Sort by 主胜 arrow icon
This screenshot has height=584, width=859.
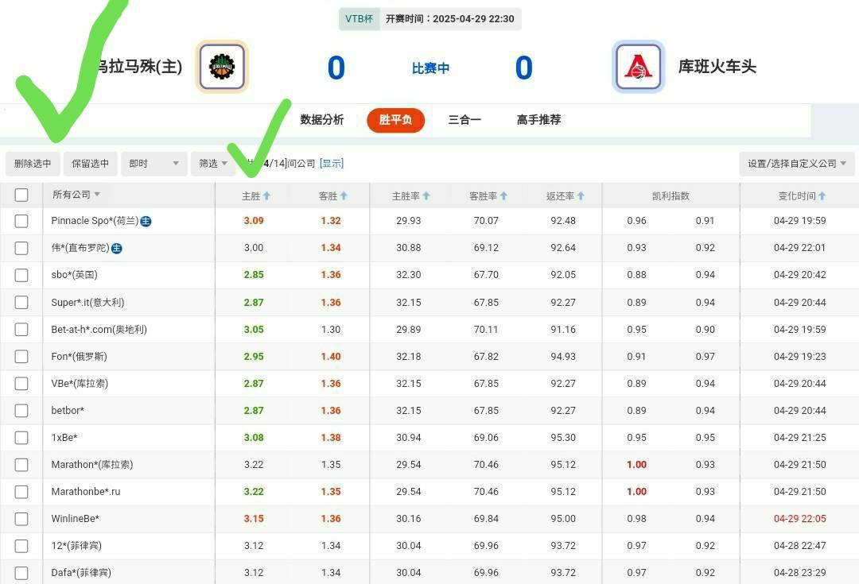[266, 196]
